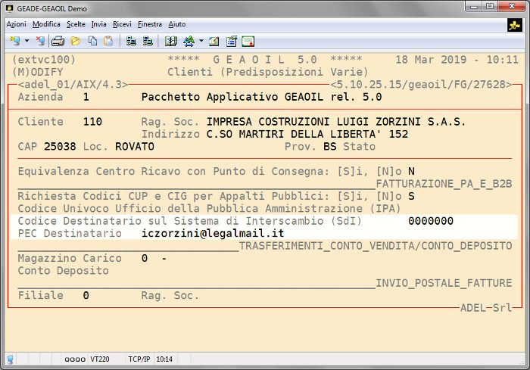Click the Cliente number 110 field
The image size is (530, 370).
pyautogui.click(x=92, y=122)
